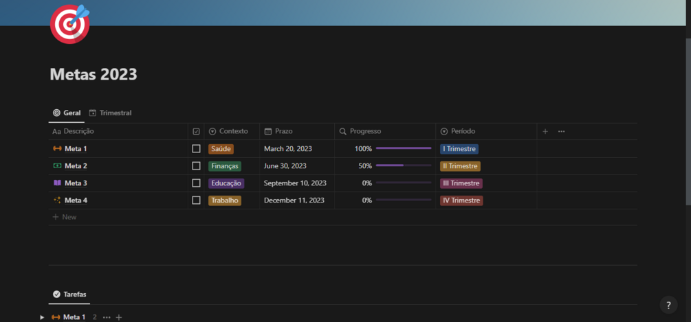Select the Tarefas tab
This screenshot has width=691, height=322.
click(x=69, y=295)
